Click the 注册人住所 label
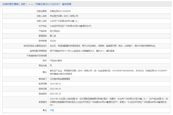The height and width of the screenshot is (115, 173). (x=42, y=21)
